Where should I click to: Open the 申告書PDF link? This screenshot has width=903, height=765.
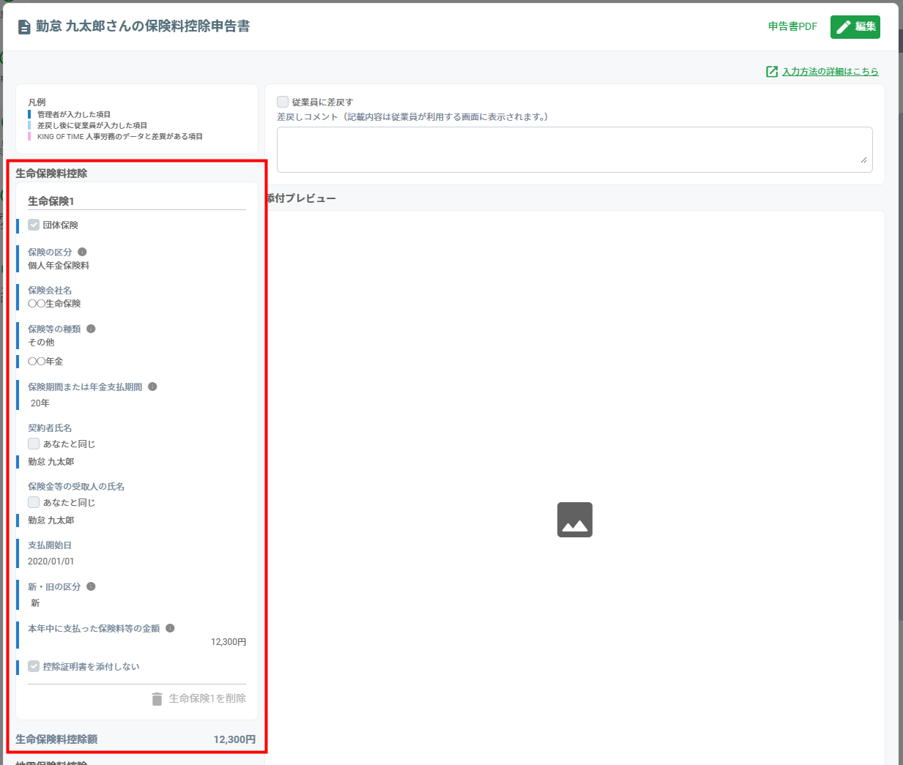pos(792,26)
